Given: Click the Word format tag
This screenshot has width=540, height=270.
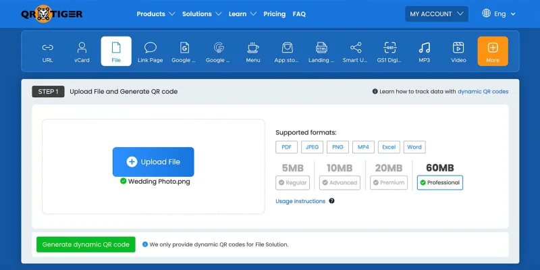Looking at the screenshot, I should point(414,147).
